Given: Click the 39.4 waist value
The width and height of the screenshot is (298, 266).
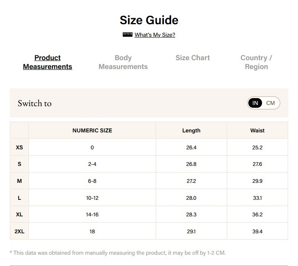Looking at the screenshot, I should pos(257,231).
